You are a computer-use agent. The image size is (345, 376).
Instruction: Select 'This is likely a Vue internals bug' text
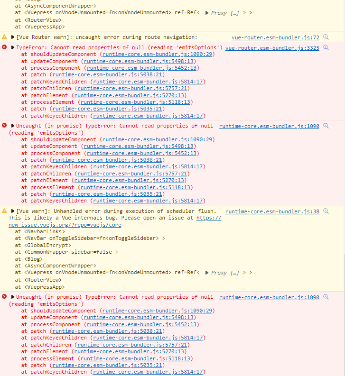point(64,218)
